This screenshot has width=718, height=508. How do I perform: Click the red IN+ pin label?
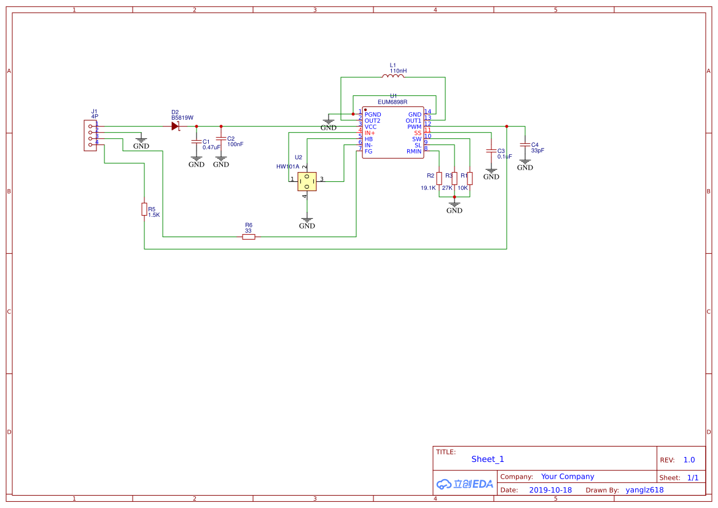tap(370, 133)
